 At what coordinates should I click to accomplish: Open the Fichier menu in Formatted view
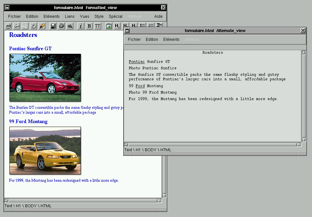(x=14, y=17)
